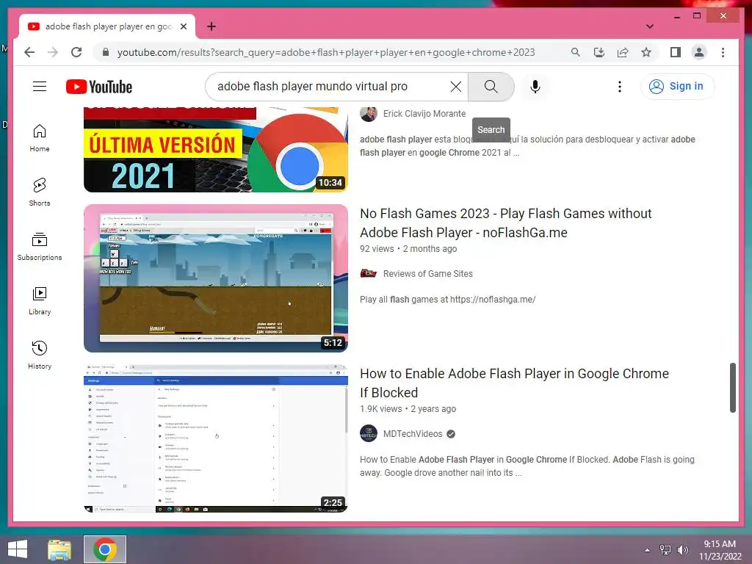
Task: Play the No Flash Games video thumbnail
Action: point(216,278)
